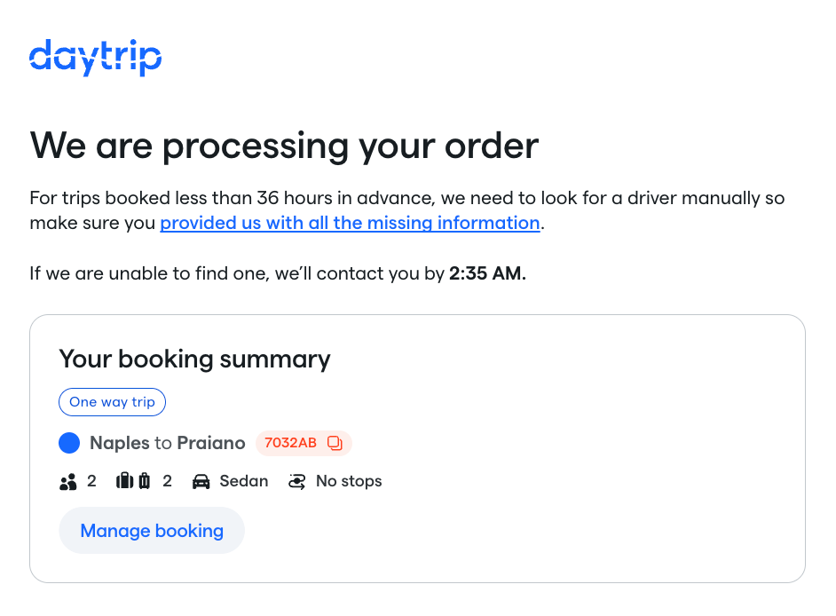Click the 2:35 AM contact time
Image resolution: width=836 pixels, height=616 pixels.
click(x=487, y=273)
